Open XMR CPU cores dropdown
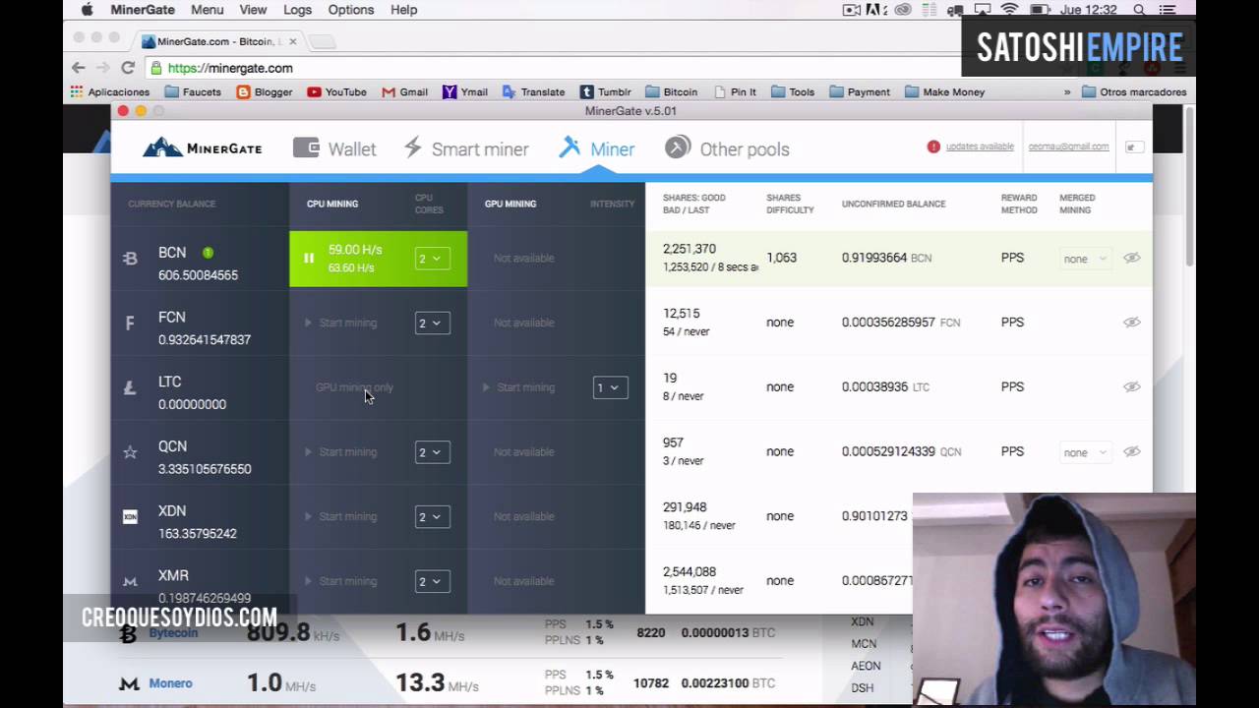Image resolution: width=1259 pixels, height=708 pixels. pos(433,581)
